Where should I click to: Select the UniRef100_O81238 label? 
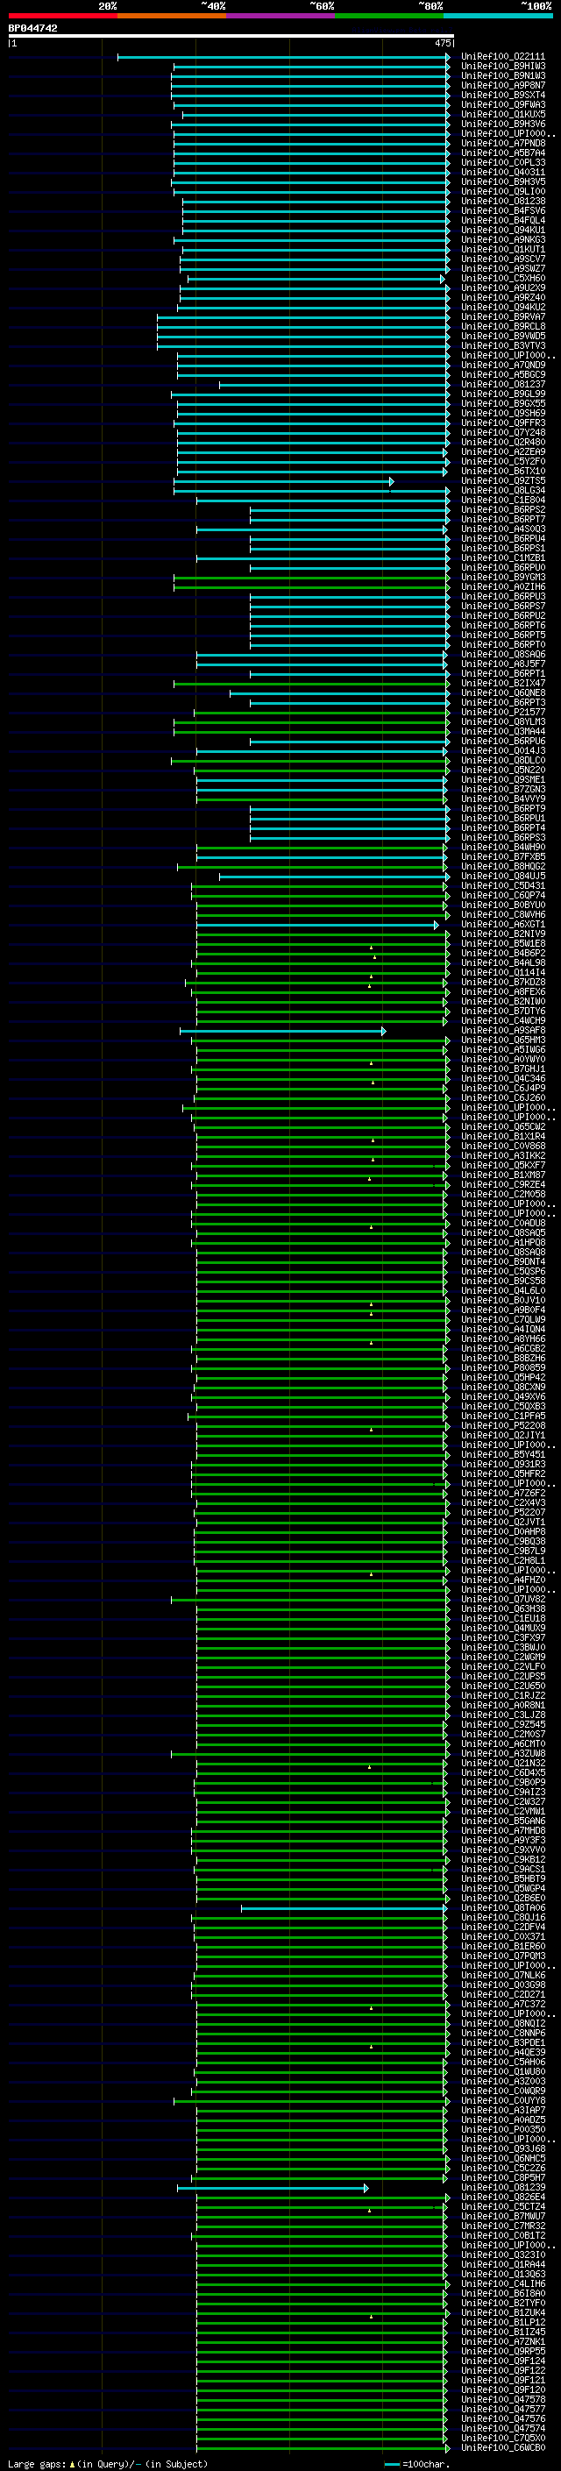tap(502, 202)
